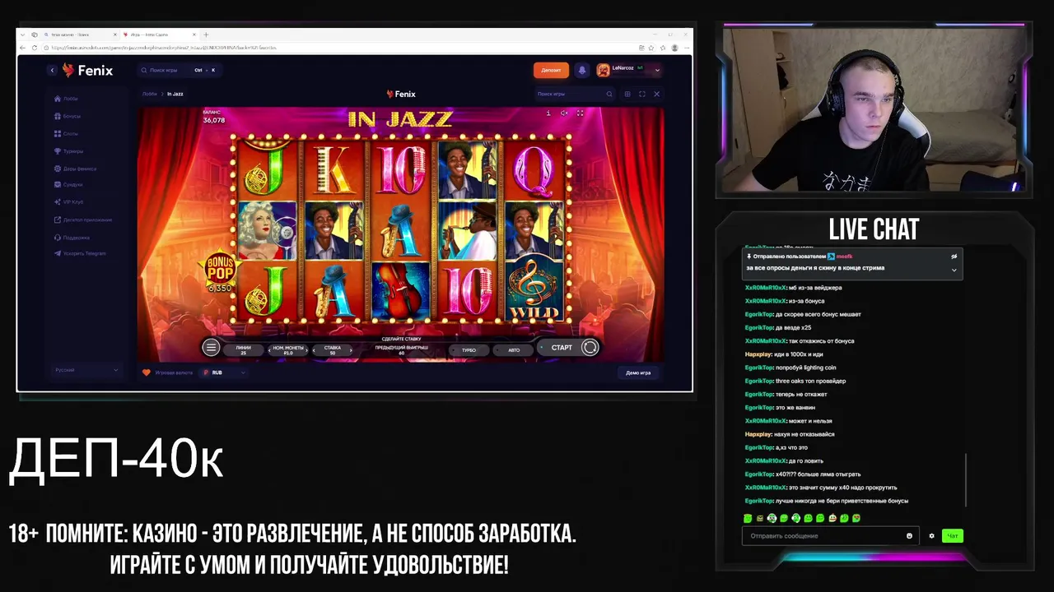Go to Лобби breadcrumb link
Image resolution: width=1054 pixels, height=592 pixels.
click(150, 94)
